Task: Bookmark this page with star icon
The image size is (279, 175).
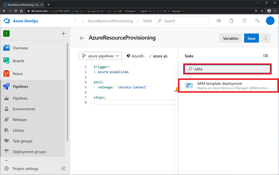Action: click(x=262, y=11)
